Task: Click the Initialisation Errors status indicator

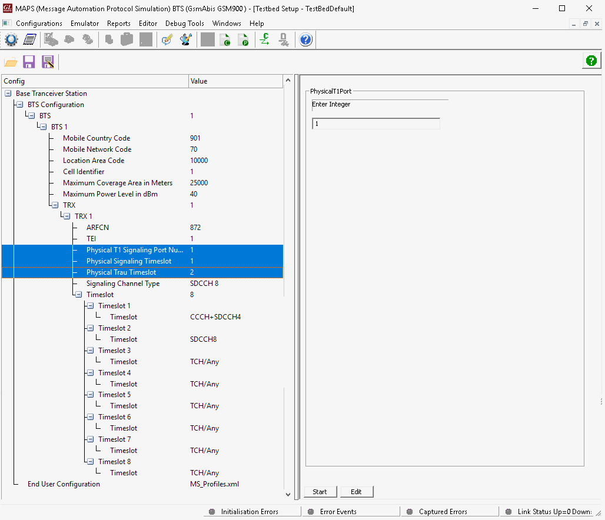Action: (251, 511)
